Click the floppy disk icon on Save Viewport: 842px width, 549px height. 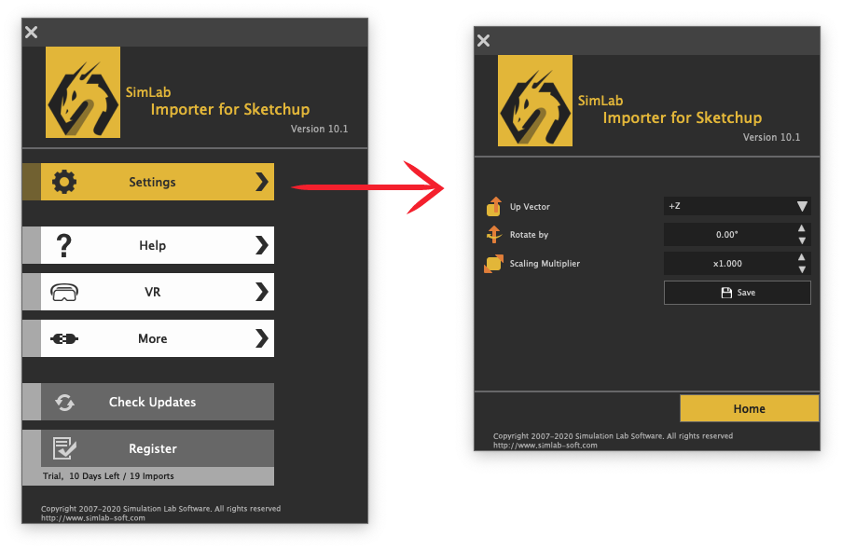(x=726, y=293)
